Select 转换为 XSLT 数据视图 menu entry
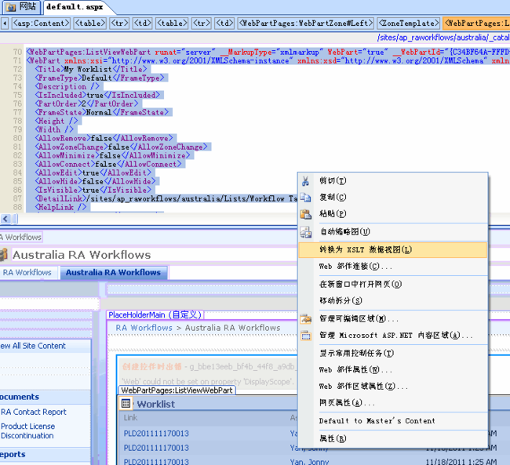This screenshot has height=465, width=510. (392, 249)
